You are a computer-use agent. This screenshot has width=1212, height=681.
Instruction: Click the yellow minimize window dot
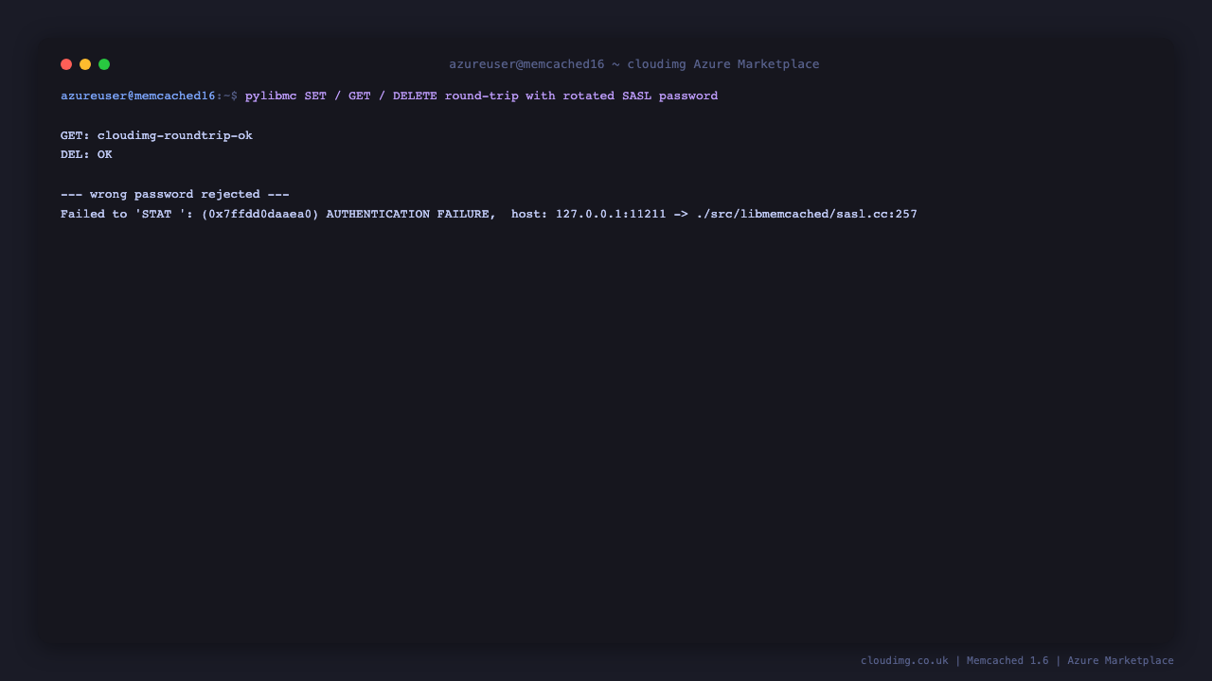click(85, 64)
